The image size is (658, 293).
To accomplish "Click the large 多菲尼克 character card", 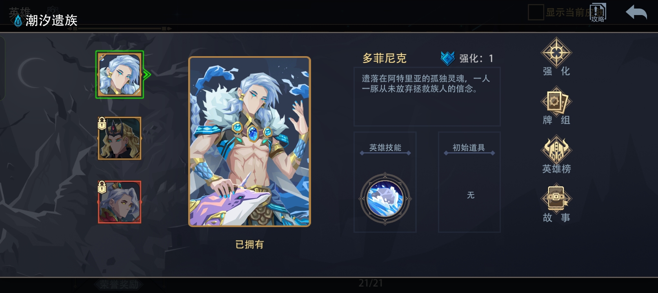I will [x=249, y=142].
